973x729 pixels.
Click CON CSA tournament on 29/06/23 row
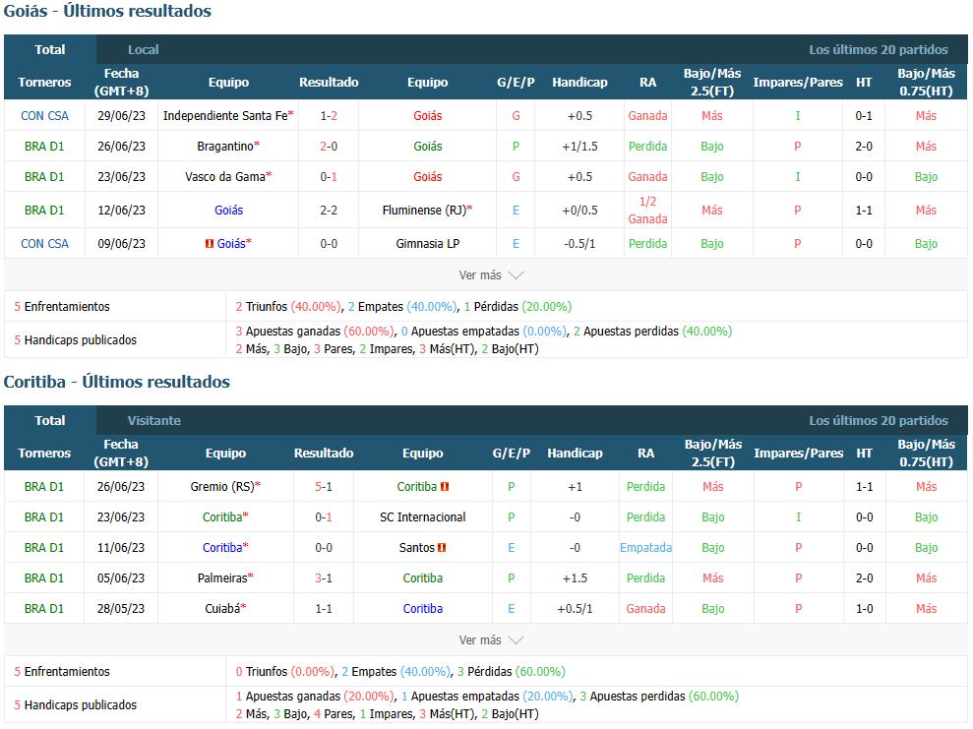click(x=44, y=116)
